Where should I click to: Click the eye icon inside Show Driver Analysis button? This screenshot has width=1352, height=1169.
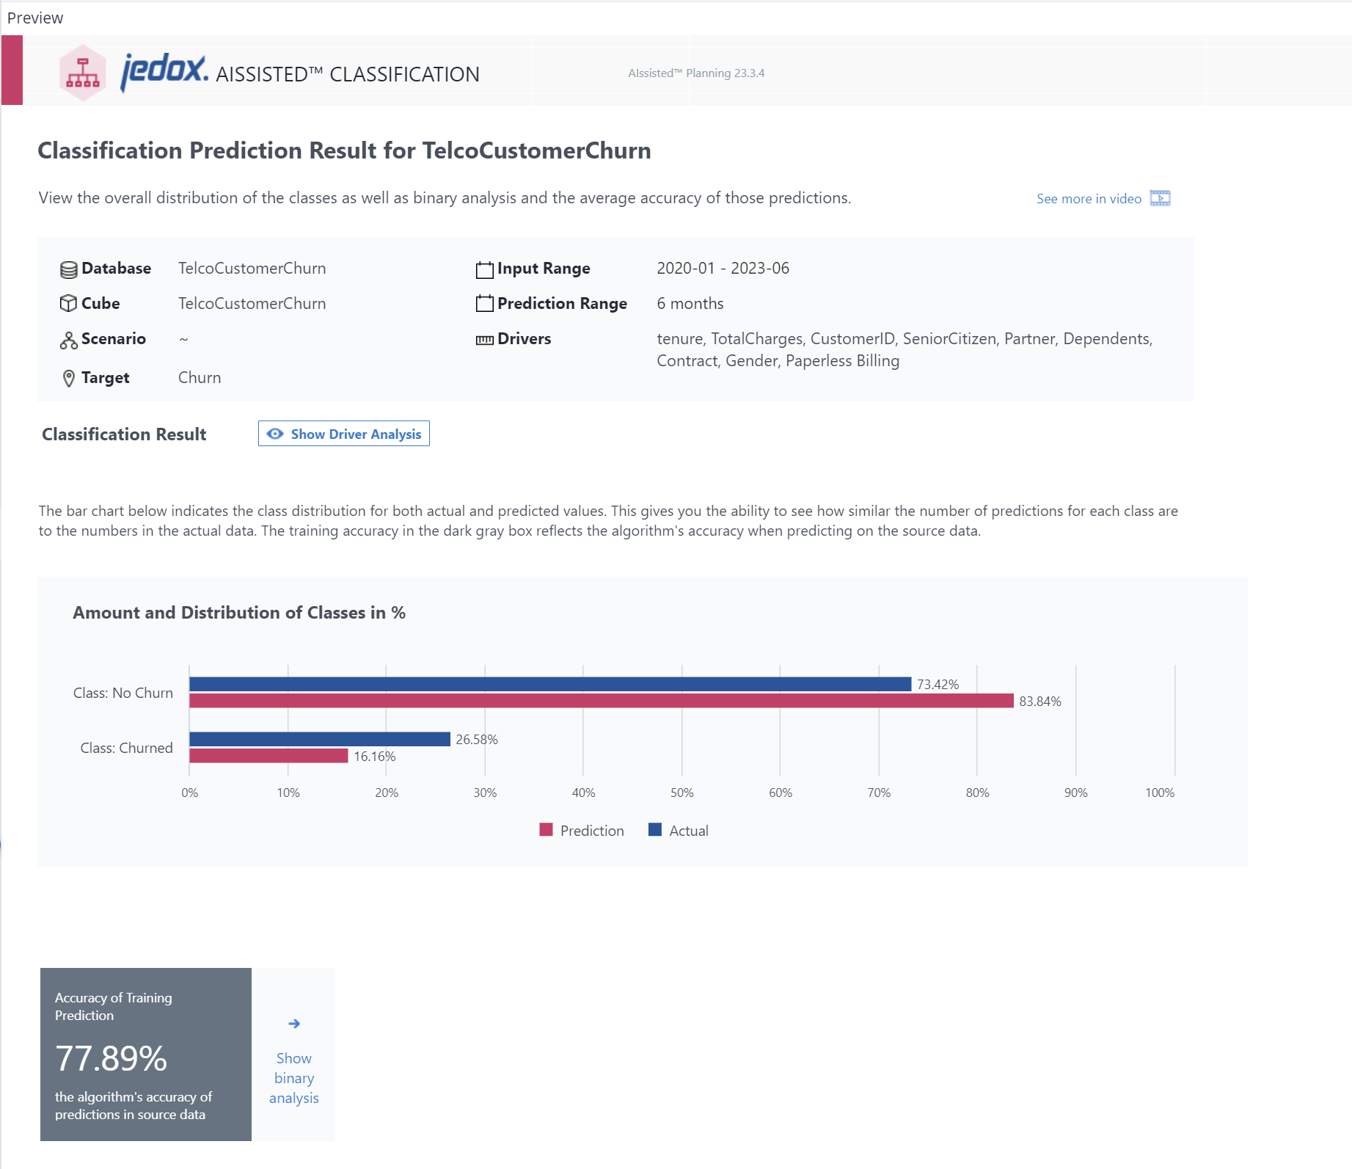tap(274, 434)
